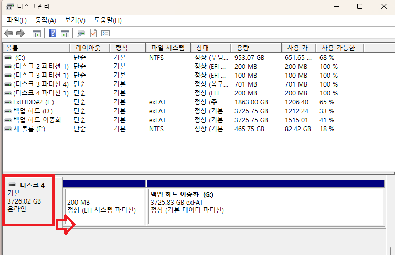
Task: Open the 도움말(H) menu
Action: point(108,20)
